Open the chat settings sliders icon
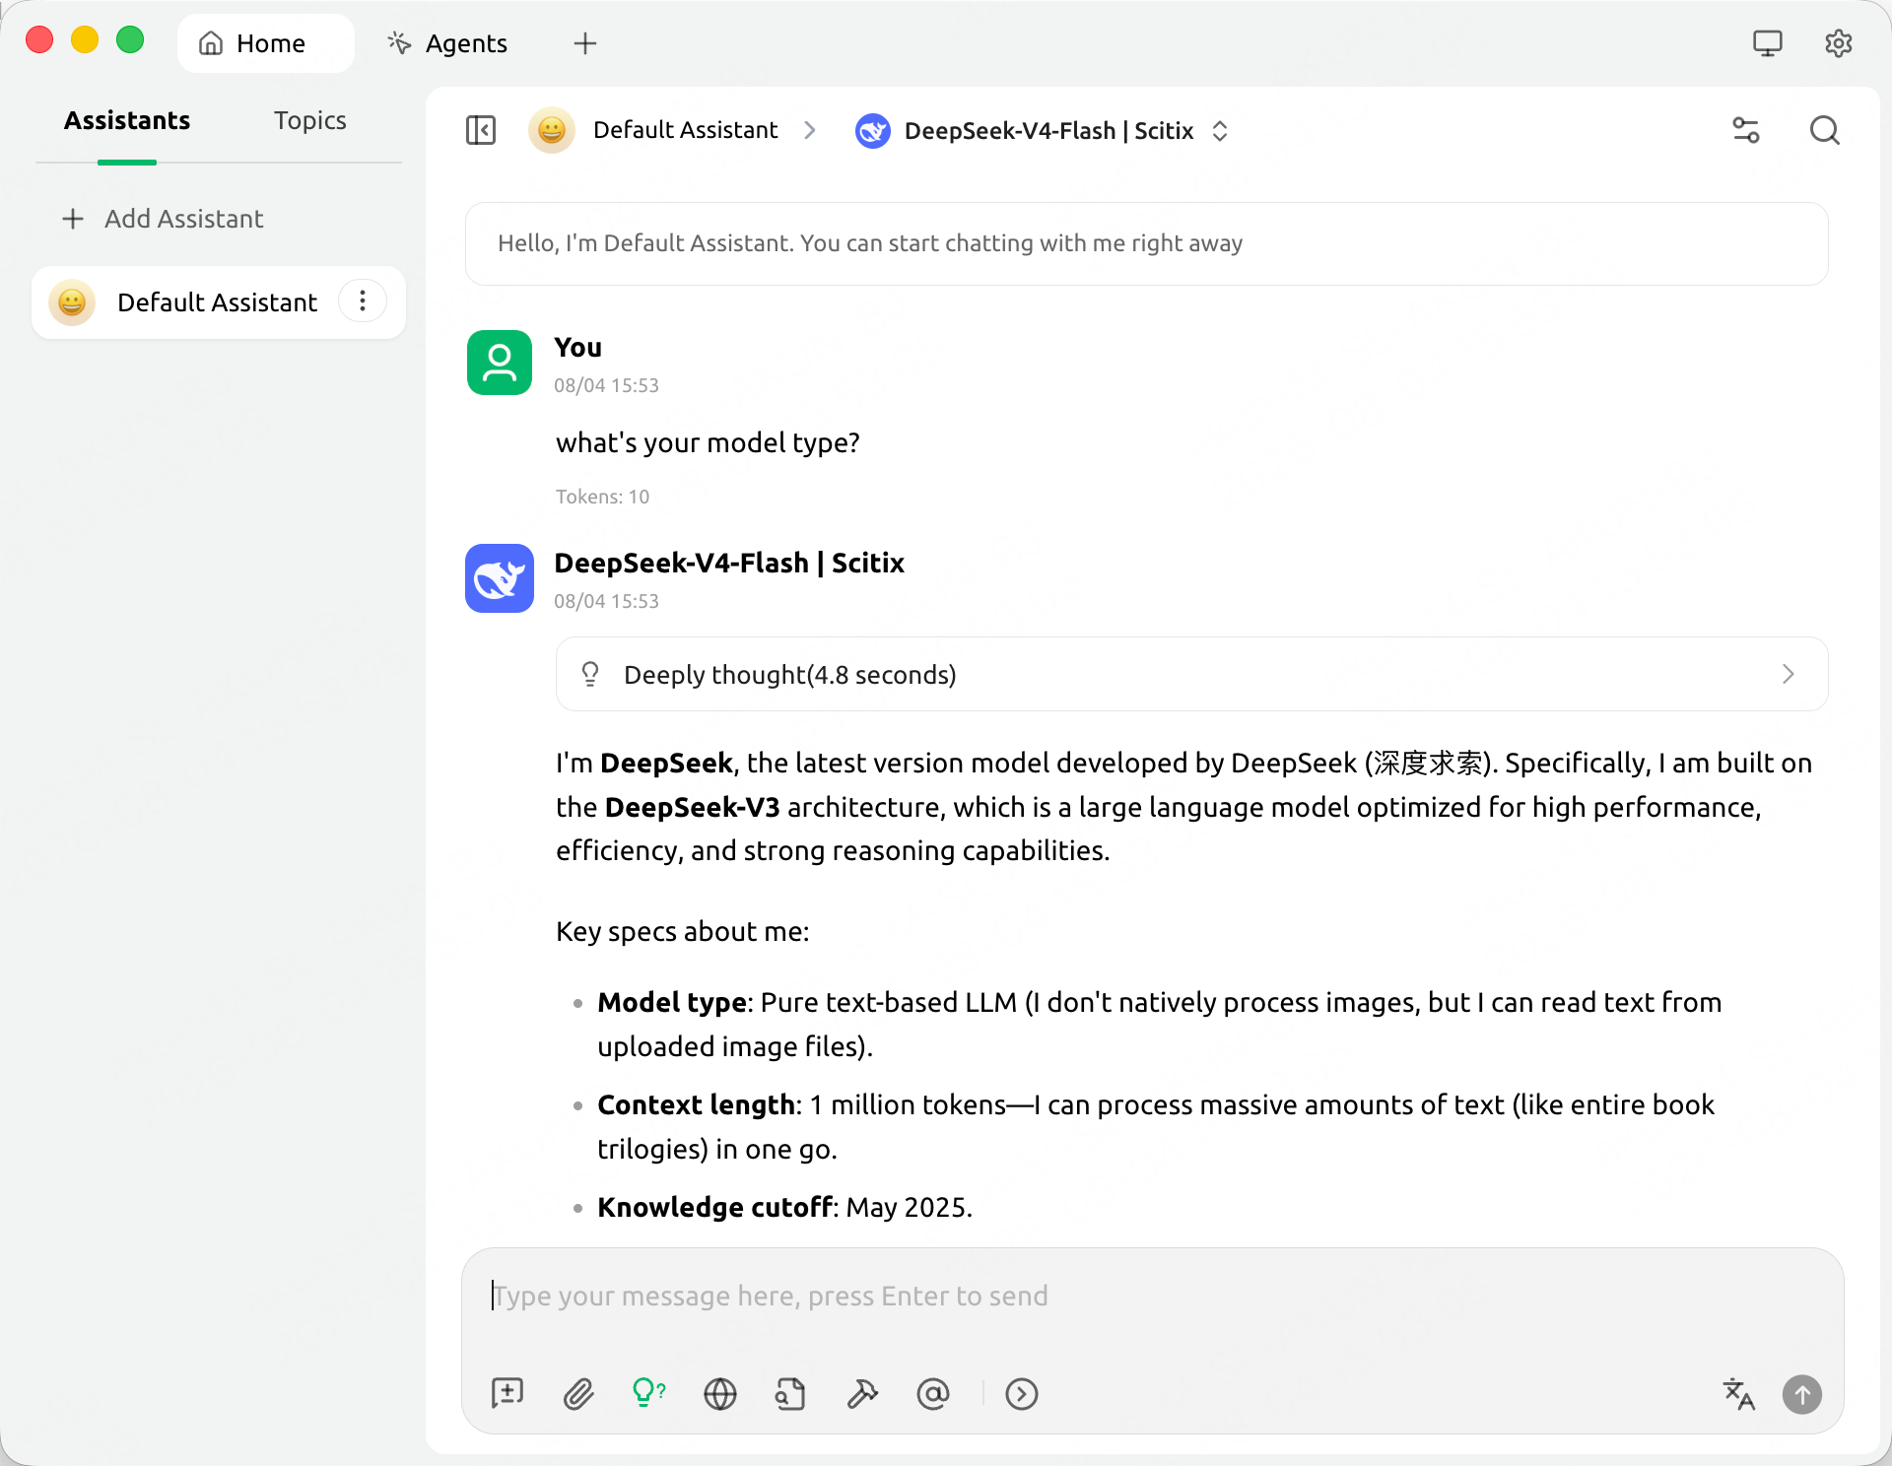The image size is (1892, 1466). point(1746,130)
